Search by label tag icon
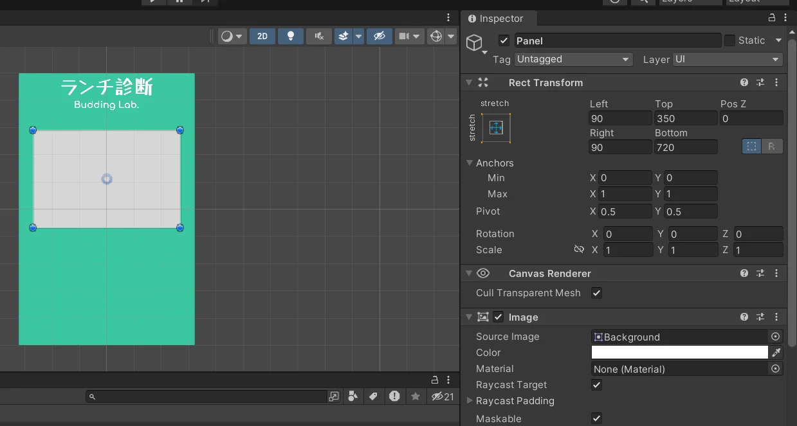The image size is (797, 426). 373,396
